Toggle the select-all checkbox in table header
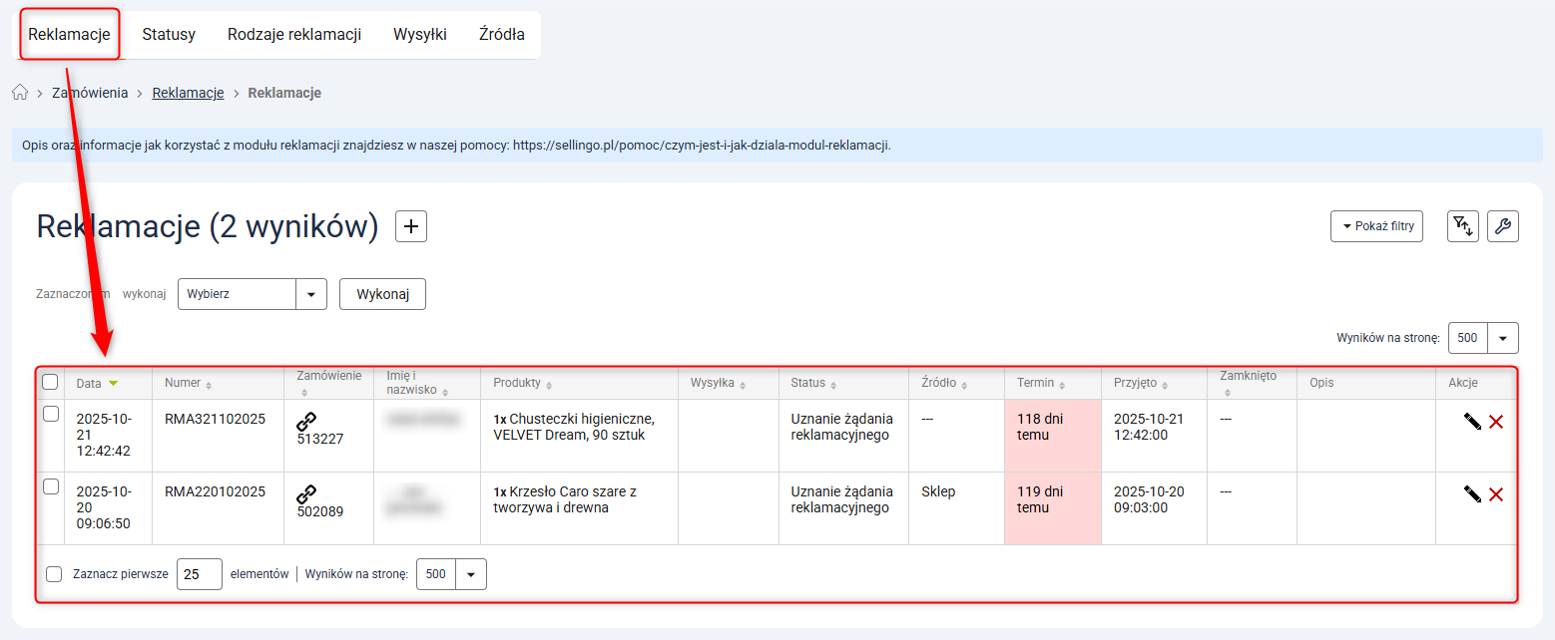The width and height of the screenshot is (1555, 640). pos(50,382)
